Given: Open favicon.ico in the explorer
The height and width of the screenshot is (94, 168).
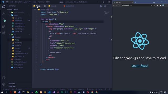Looking at the screenshot, I should pyautogui.click(x=19, y=18).
